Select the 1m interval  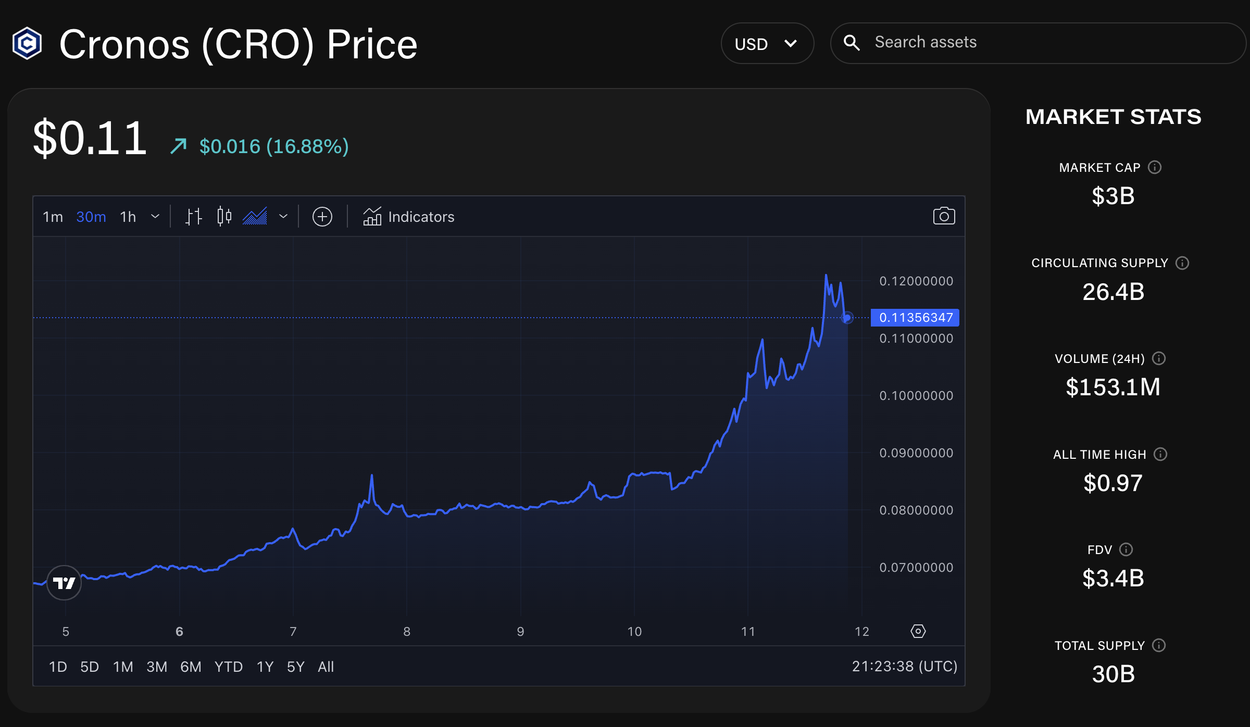[53, 217]
